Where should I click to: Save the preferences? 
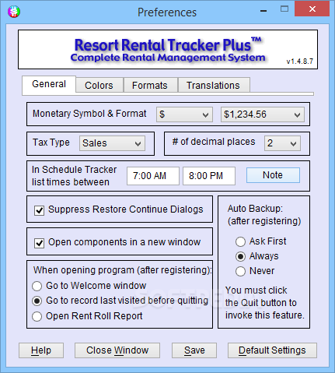click(194, 350)
